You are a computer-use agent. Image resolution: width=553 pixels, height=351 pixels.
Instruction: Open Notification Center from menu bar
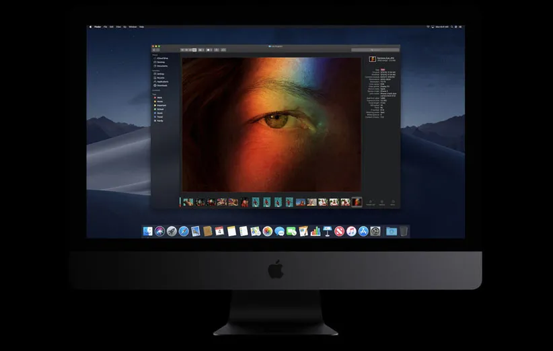(x=460, y=27)
